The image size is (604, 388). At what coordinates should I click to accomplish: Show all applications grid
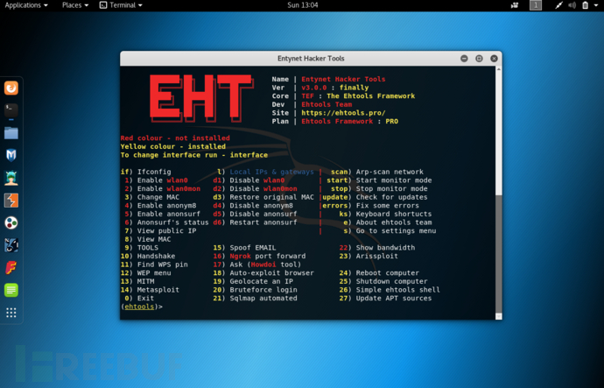point(11,313)
